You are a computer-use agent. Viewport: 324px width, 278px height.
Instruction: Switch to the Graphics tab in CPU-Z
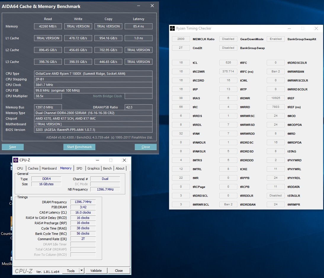coord(93,168)
